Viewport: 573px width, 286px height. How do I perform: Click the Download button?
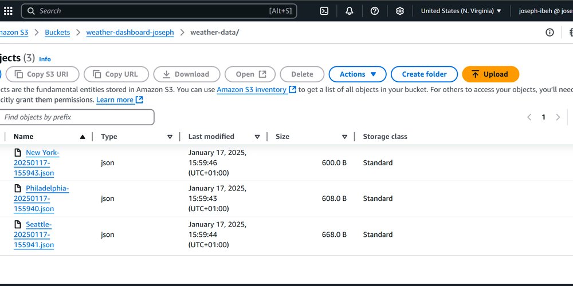pyautogui.click(x=187, y=74)
